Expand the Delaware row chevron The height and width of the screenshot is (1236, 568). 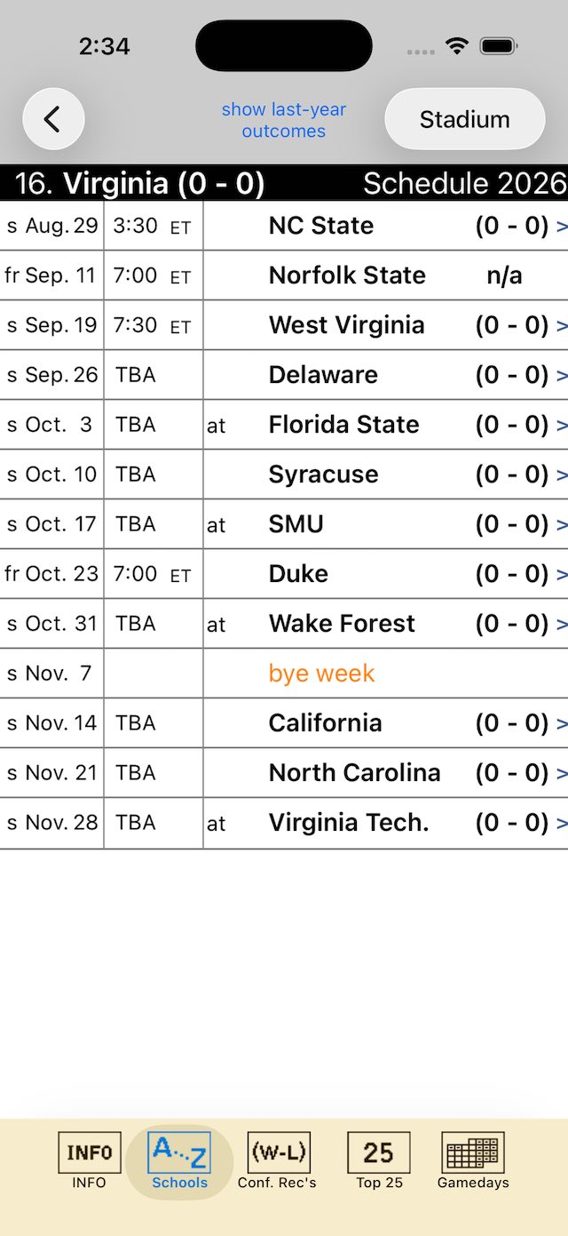[x=562, y=376]
